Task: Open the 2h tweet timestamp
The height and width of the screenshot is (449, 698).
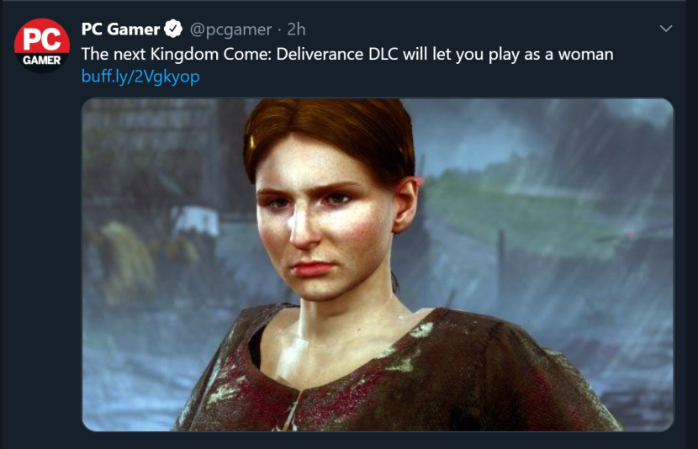Action: [x=296, y=29]
